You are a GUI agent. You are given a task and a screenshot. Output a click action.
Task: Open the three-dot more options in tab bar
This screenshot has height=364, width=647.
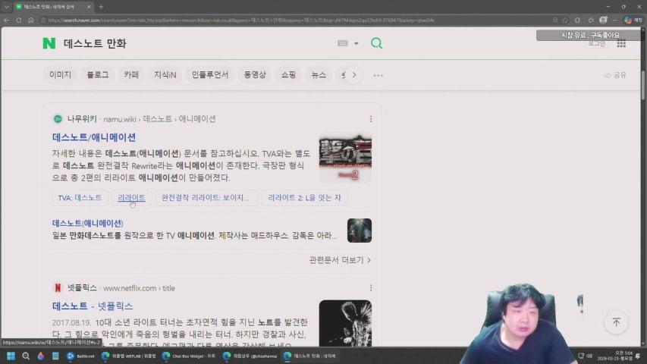click(378, 76)
